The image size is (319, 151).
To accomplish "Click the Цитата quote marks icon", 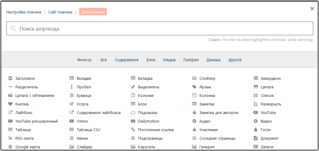I will (255, 87).
